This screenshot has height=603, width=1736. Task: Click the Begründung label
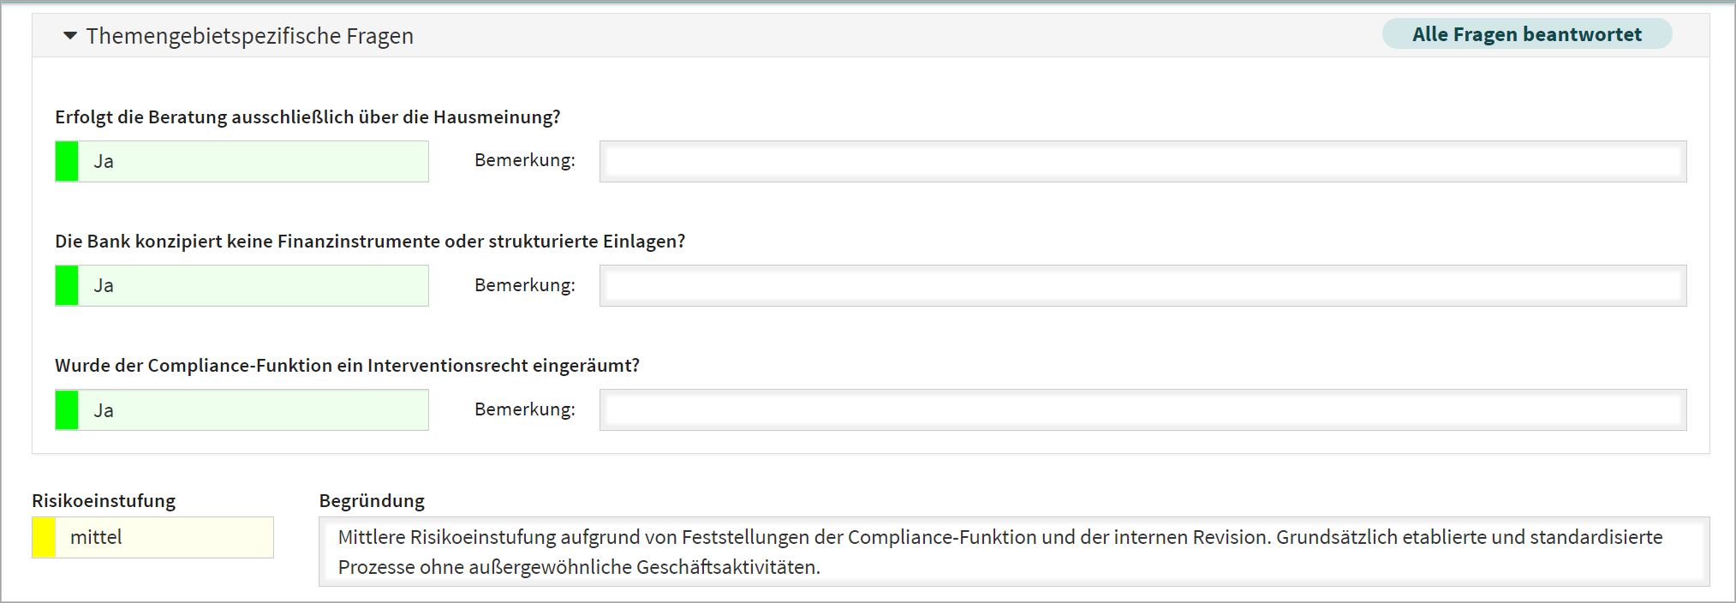(372, 501)
